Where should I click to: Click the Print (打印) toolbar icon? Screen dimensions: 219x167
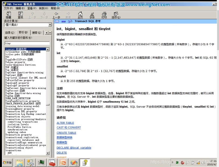coord(104,15)
